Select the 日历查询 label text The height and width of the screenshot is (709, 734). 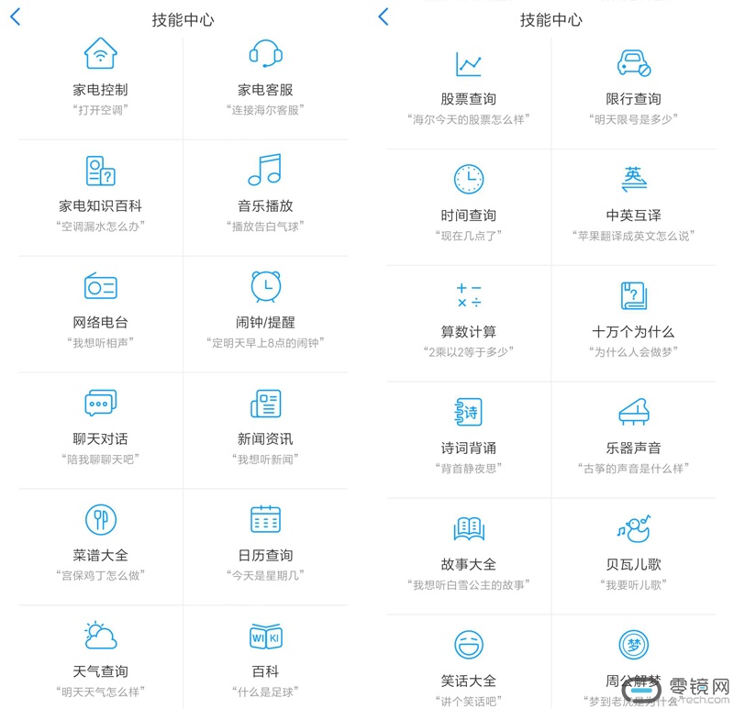coord(265,555)
